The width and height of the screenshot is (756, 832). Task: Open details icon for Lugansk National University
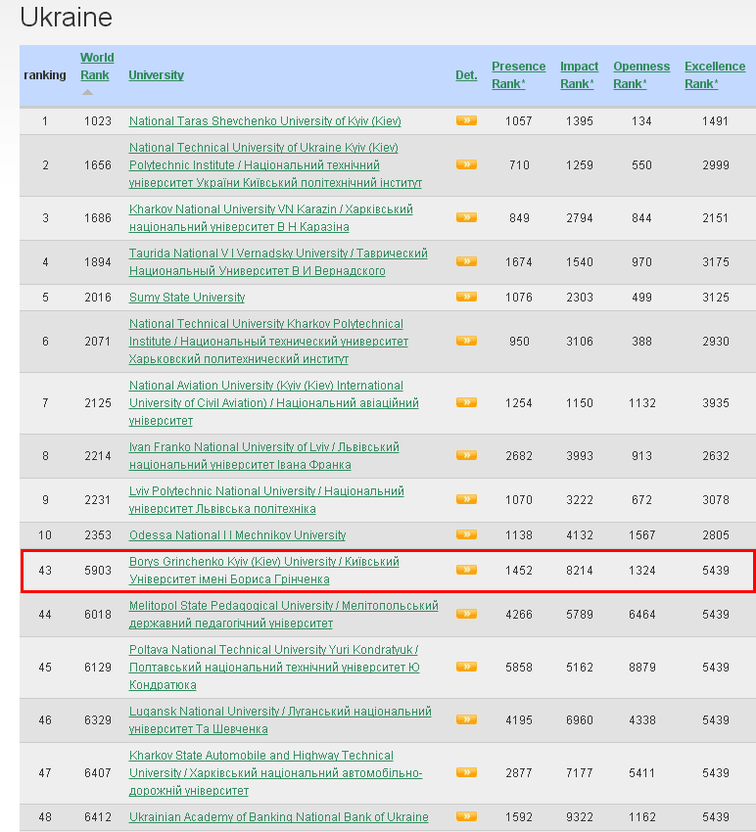(466, 719)
